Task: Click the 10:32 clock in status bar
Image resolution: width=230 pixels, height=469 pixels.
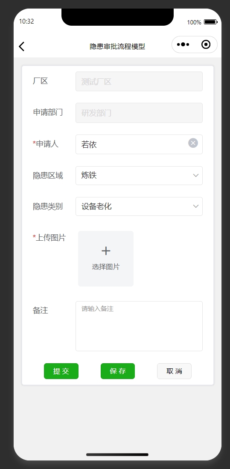Action: pos(26,21)
